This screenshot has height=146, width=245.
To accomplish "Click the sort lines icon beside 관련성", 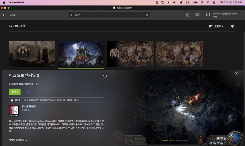I will click(x=211, y=26).
